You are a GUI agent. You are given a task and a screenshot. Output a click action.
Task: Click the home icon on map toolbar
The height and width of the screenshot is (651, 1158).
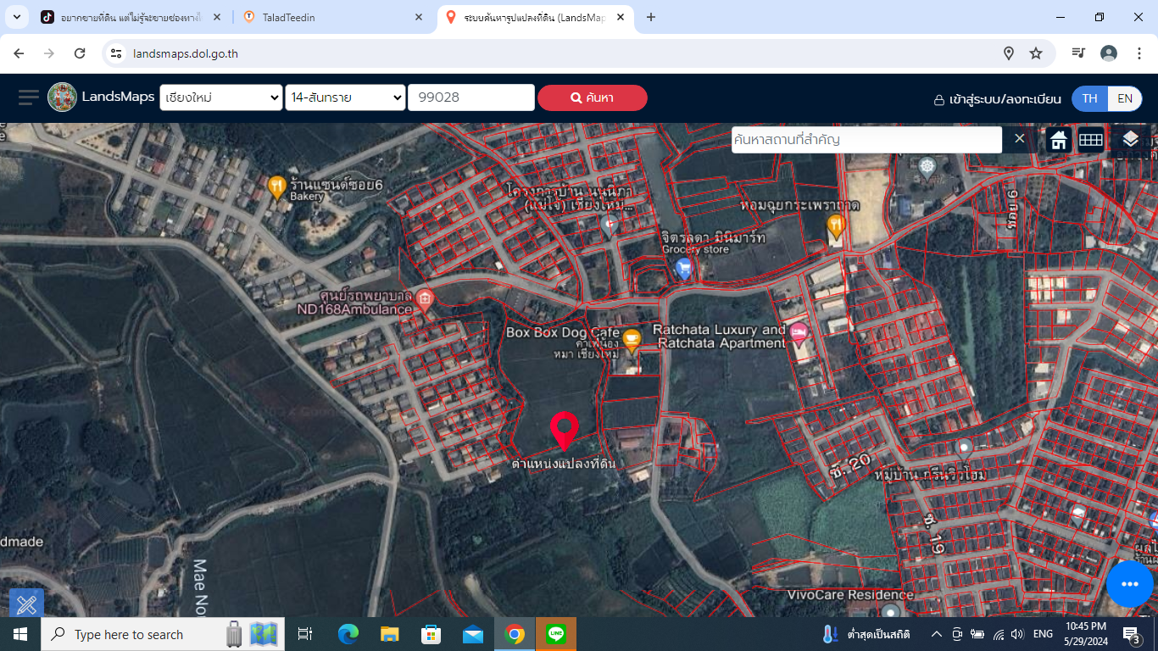point(1059,140)
